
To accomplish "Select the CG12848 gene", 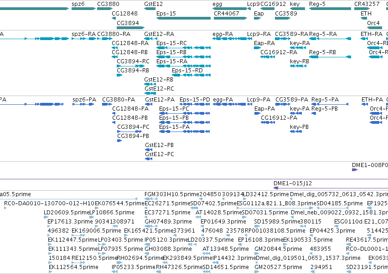I will click(114, 18).
